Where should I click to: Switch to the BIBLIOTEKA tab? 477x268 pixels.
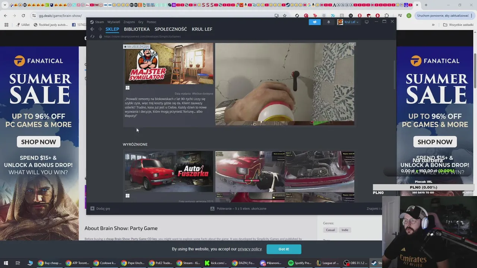click(137, 29)
